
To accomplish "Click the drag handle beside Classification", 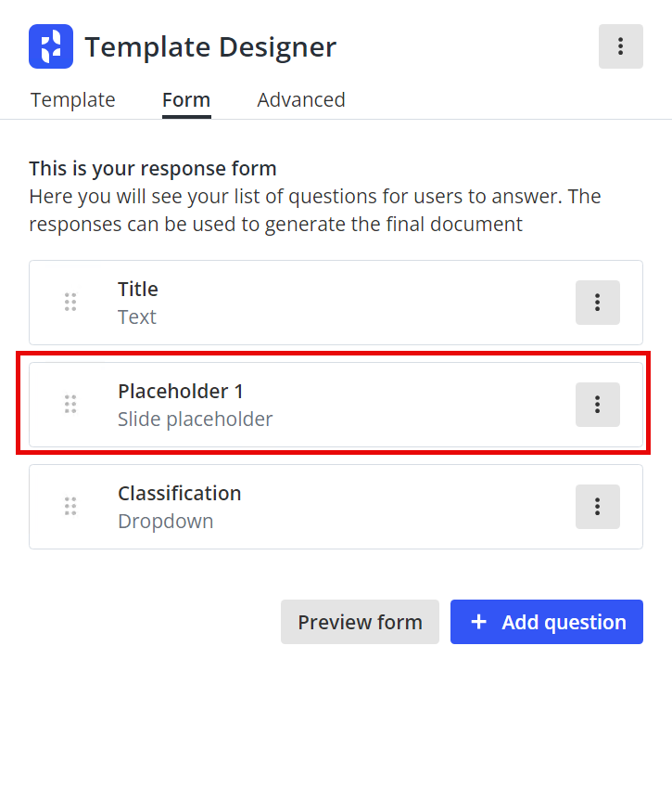I will coord(70,506).
